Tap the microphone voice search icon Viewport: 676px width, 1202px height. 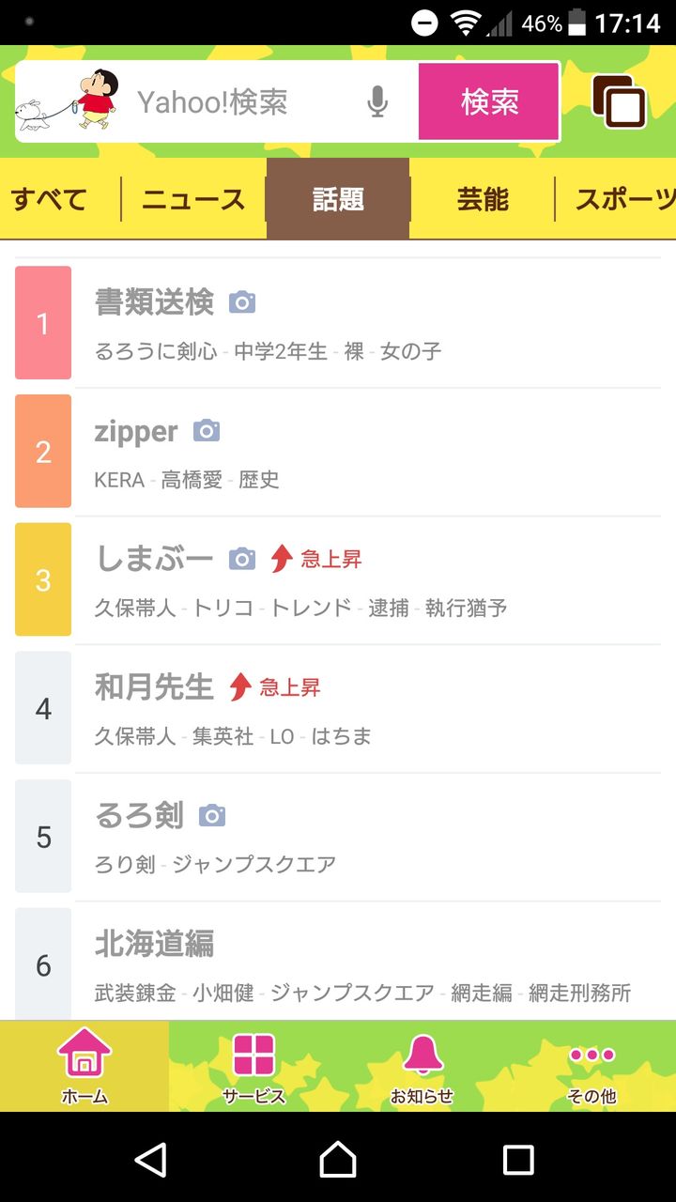click(x=377, y=101)
